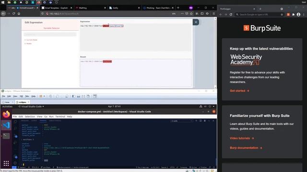Open File Explorer from the Windows taskbar
The image size is (307, 172).
[x=9, y=2]
